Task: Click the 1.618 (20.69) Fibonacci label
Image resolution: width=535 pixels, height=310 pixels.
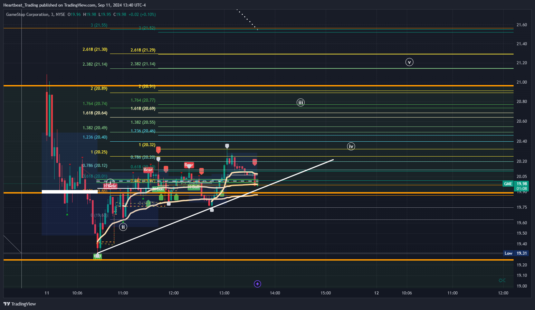Action: [x=143, y=109]
